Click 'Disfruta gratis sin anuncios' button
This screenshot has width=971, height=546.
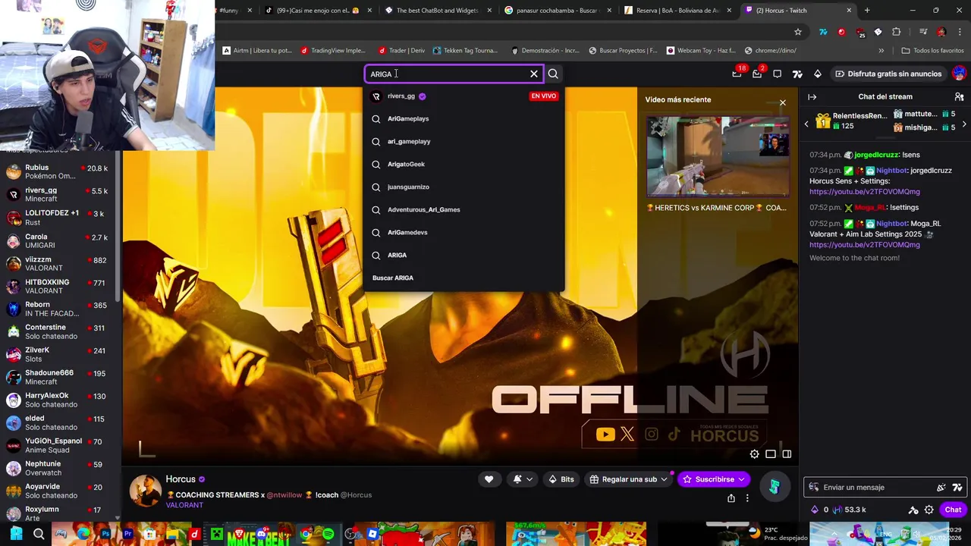(888, 74)
